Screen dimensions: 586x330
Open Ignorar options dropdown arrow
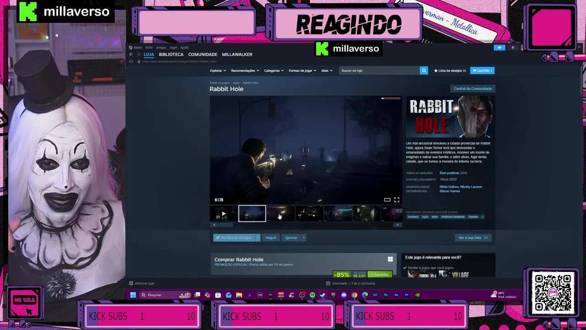304,237
